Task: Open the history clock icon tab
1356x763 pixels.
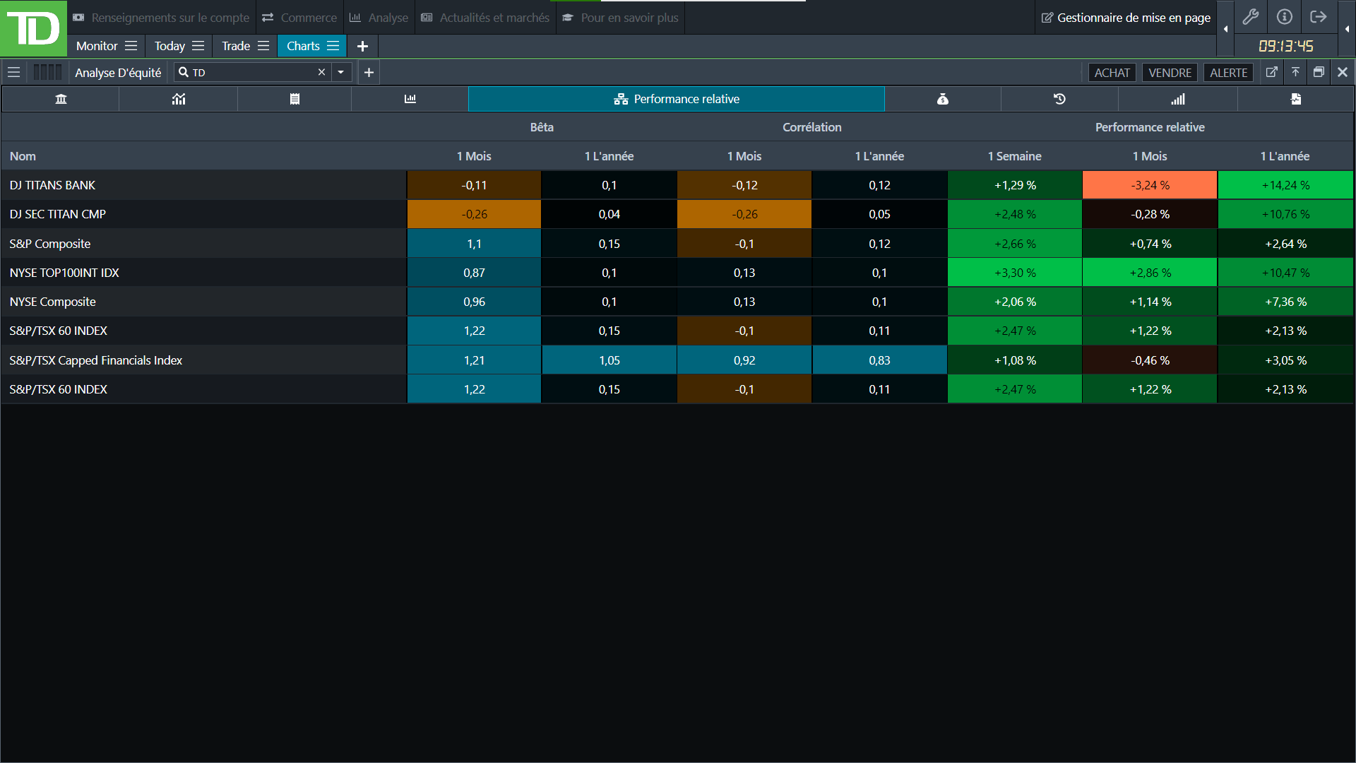Action: [x=1059, y=99]
